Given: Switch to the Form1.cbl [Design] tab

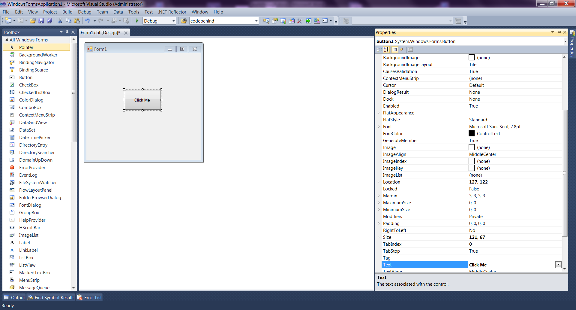Looking at the screenshot, I should tap(100, 33).
